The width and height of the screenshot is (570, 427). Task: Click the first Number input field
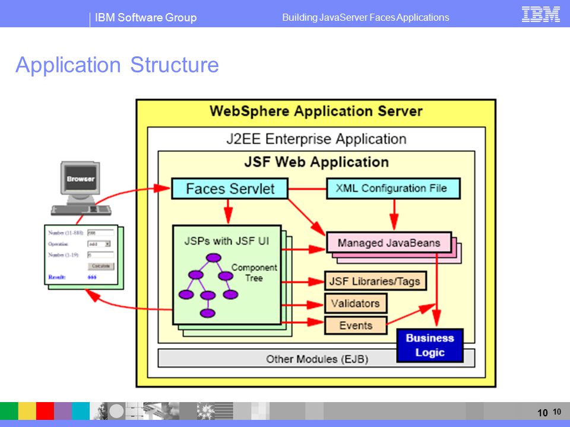[x=100, y=232]
